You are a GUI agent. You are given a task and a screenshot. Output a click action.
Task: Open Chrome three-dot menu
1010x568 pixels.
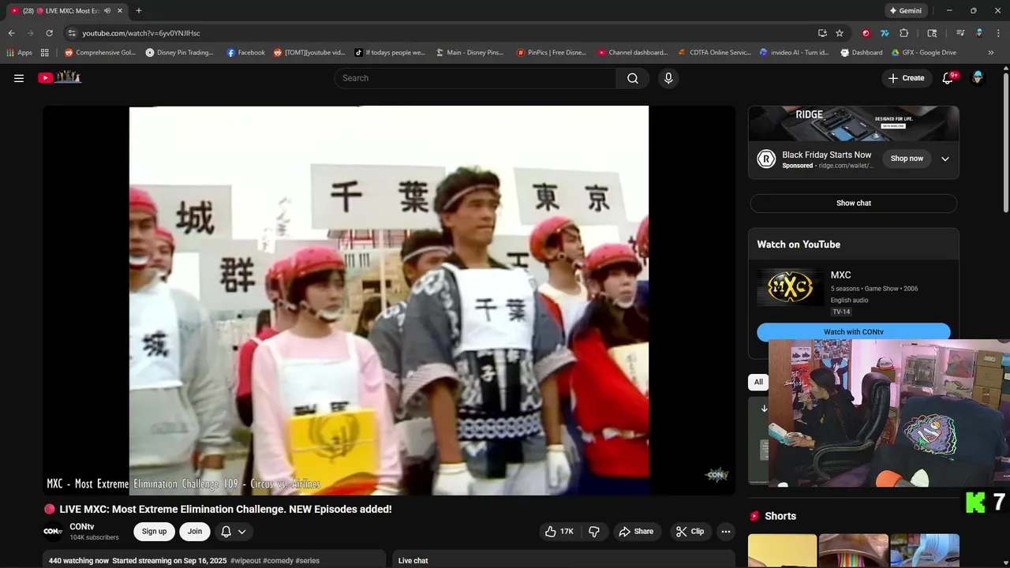pos(998,33)
